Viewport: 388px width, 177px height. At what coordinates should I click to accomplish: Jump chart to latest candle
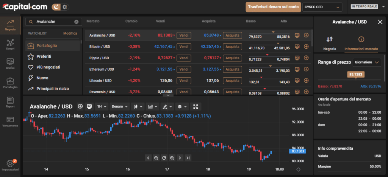coord(188,158)
